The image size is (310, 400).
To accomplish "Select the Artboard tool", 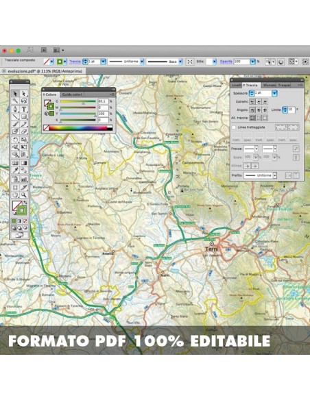I will (15, 188).
